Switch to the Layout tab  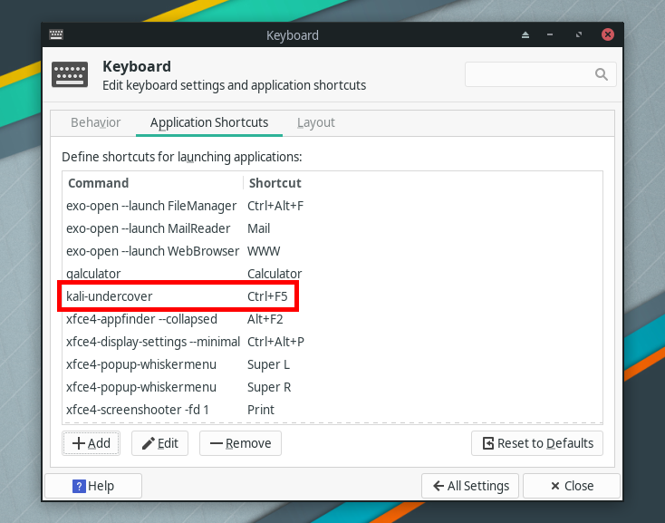[x=316, y=122]
